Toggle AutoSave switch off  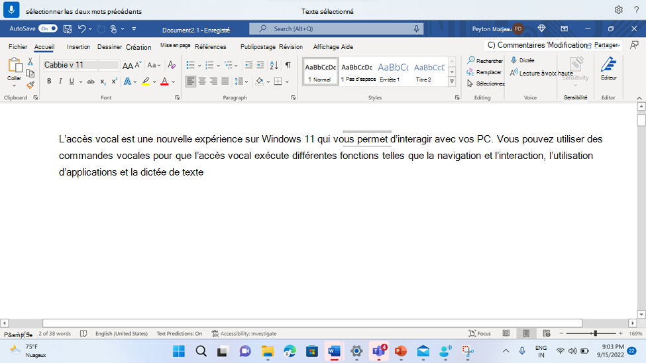pyautogui.click(x=48, y=28)
